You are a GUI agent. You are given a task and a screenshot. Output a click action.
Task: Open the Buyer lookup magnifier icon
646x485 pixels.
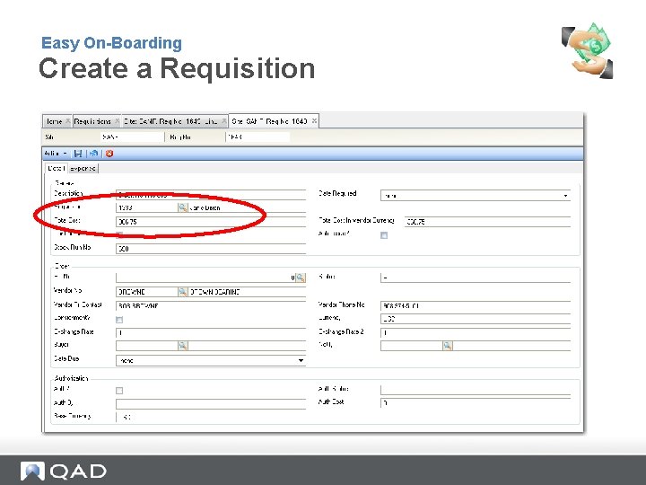point(182,346)
